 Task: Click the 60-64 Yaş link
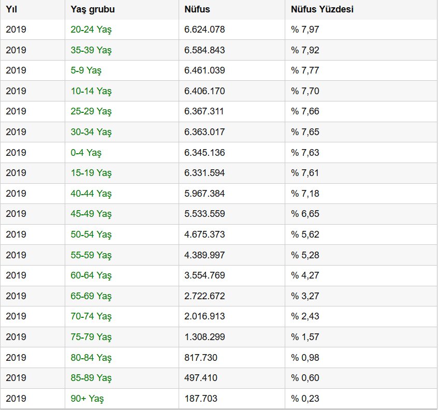91,275
